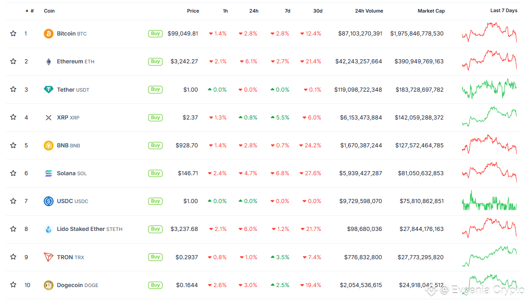Click the TRON red logo icon
This screenshot has height=301, width=531.
pos(49,257)
